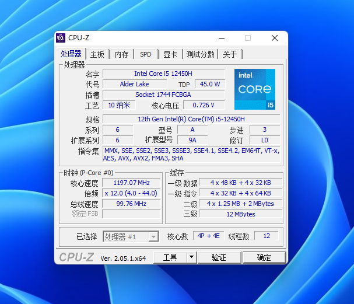Click the 步进 value 3
Screen dimensions: 354x304
(x=265, y=130)
